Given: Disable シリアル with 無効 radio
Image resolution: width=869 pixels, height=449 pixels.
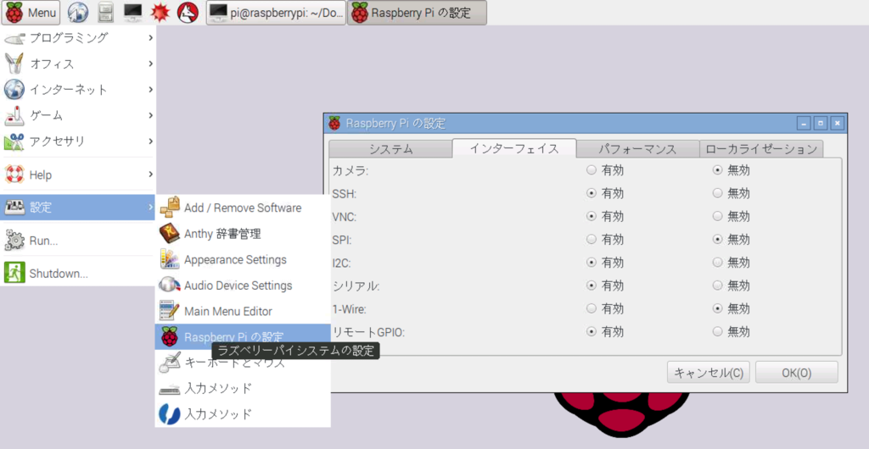Looking at the screenshot, I should pyautogui.click(x=718, y=285).
